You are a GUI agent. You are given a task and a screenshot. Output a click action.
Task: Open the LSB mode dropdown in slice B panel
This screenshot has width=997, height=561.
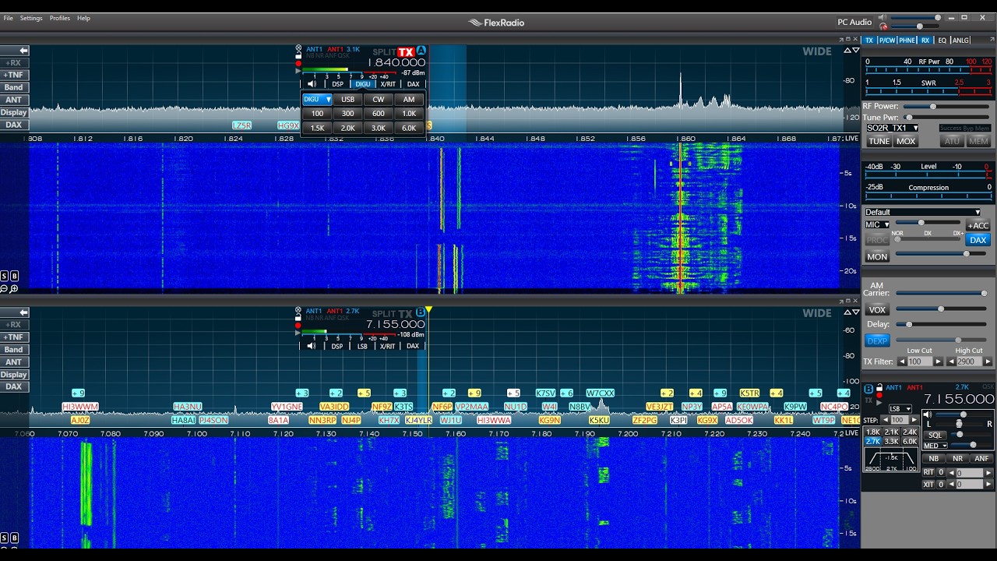(900, 408)
